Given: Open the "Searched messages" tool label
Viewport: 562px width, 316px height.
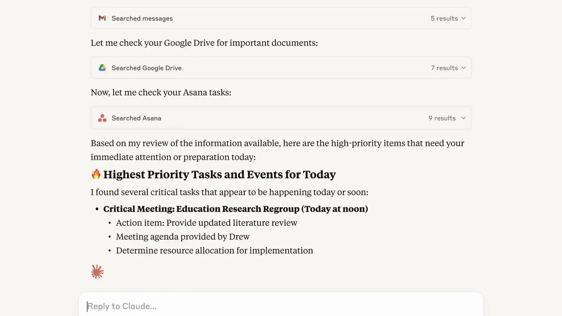Looking at the screenshot, I should pyautogui.click(x=142, y=18).
